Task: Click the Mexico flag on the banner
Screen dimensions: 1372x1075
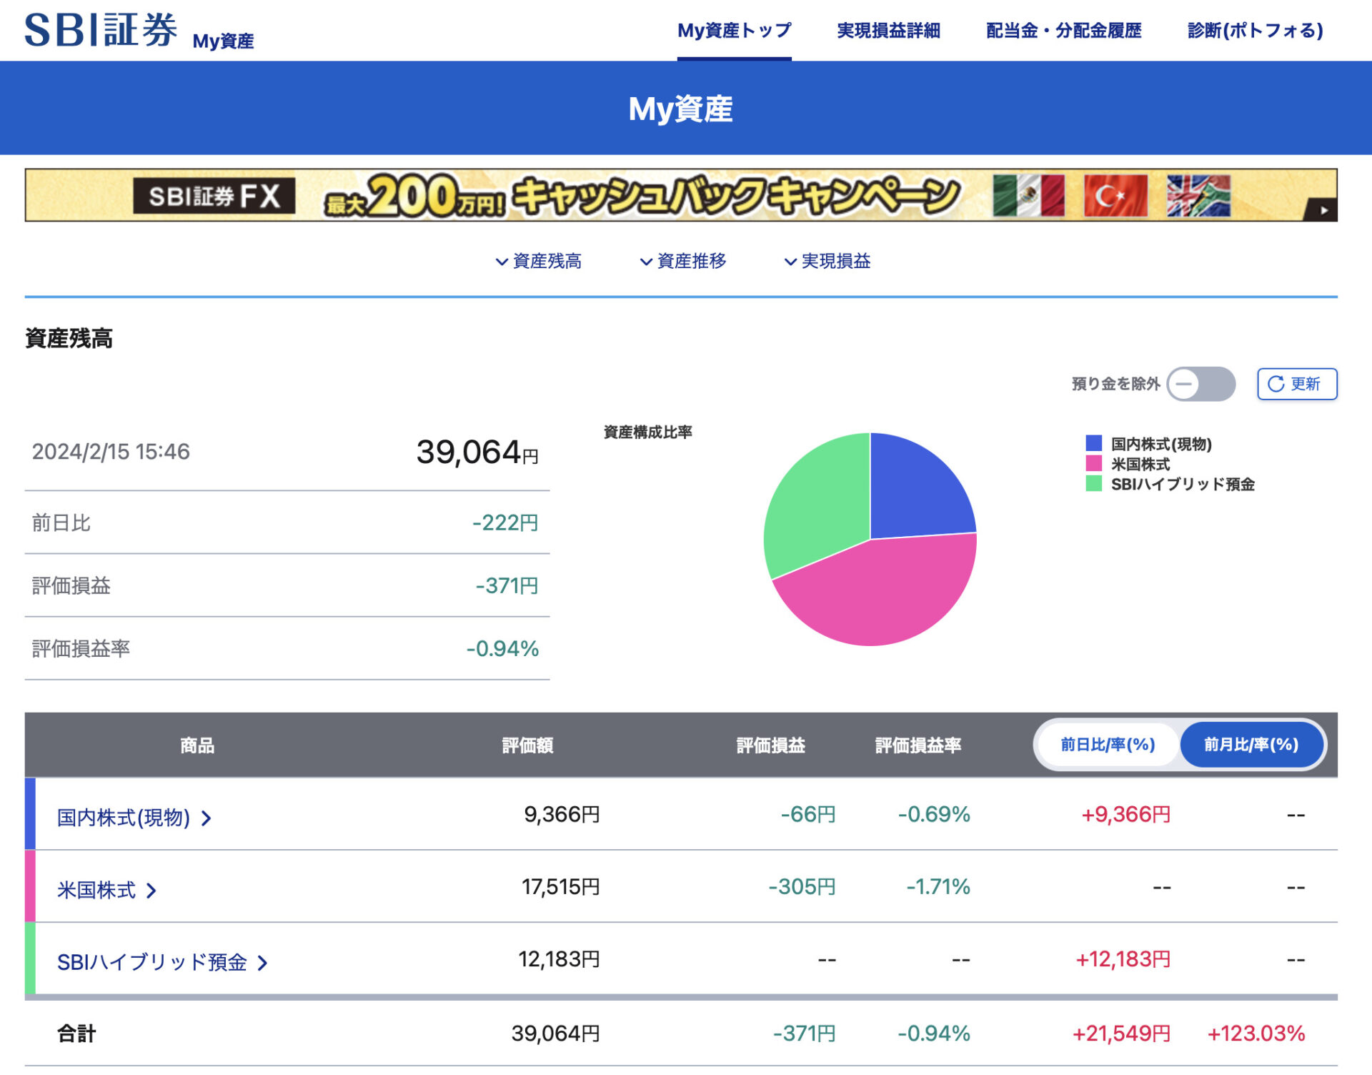Action: coord(1028,195)
